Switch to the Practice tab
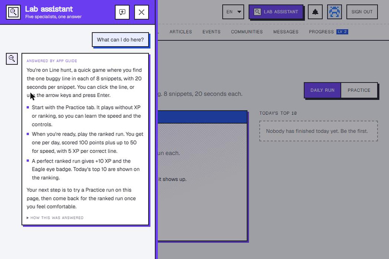389x259 pixels. [359, 90]
